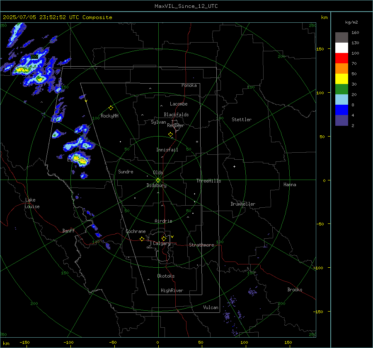Pick the purple 2-4 legend swatch
The image size is (373, 348).
[x=342, y=120]
